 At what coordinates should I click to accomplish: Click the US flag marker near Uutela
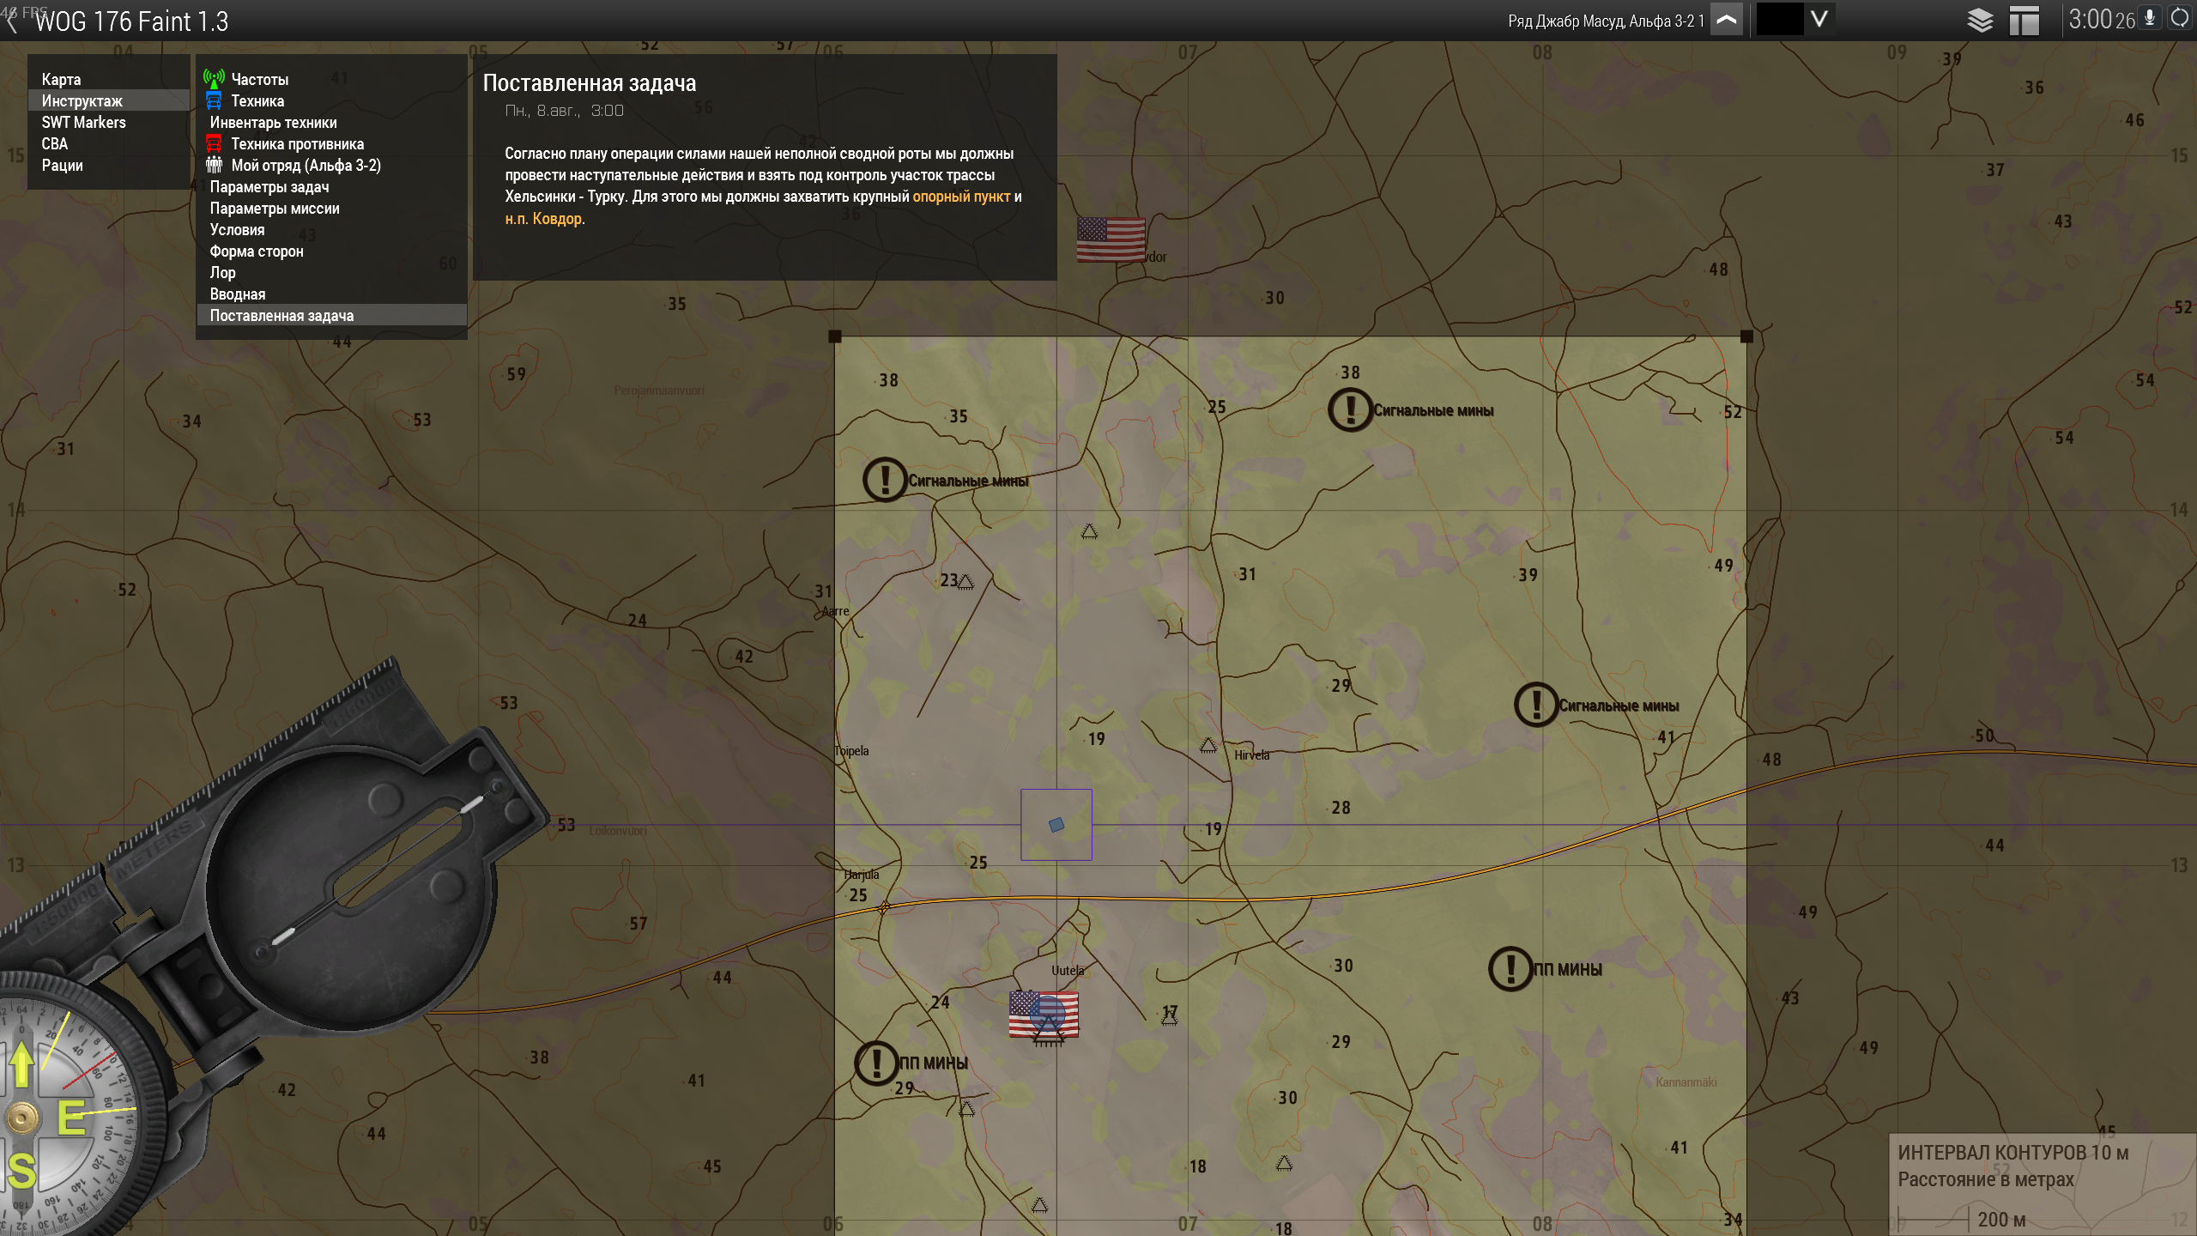(x=1043, y=1015)
